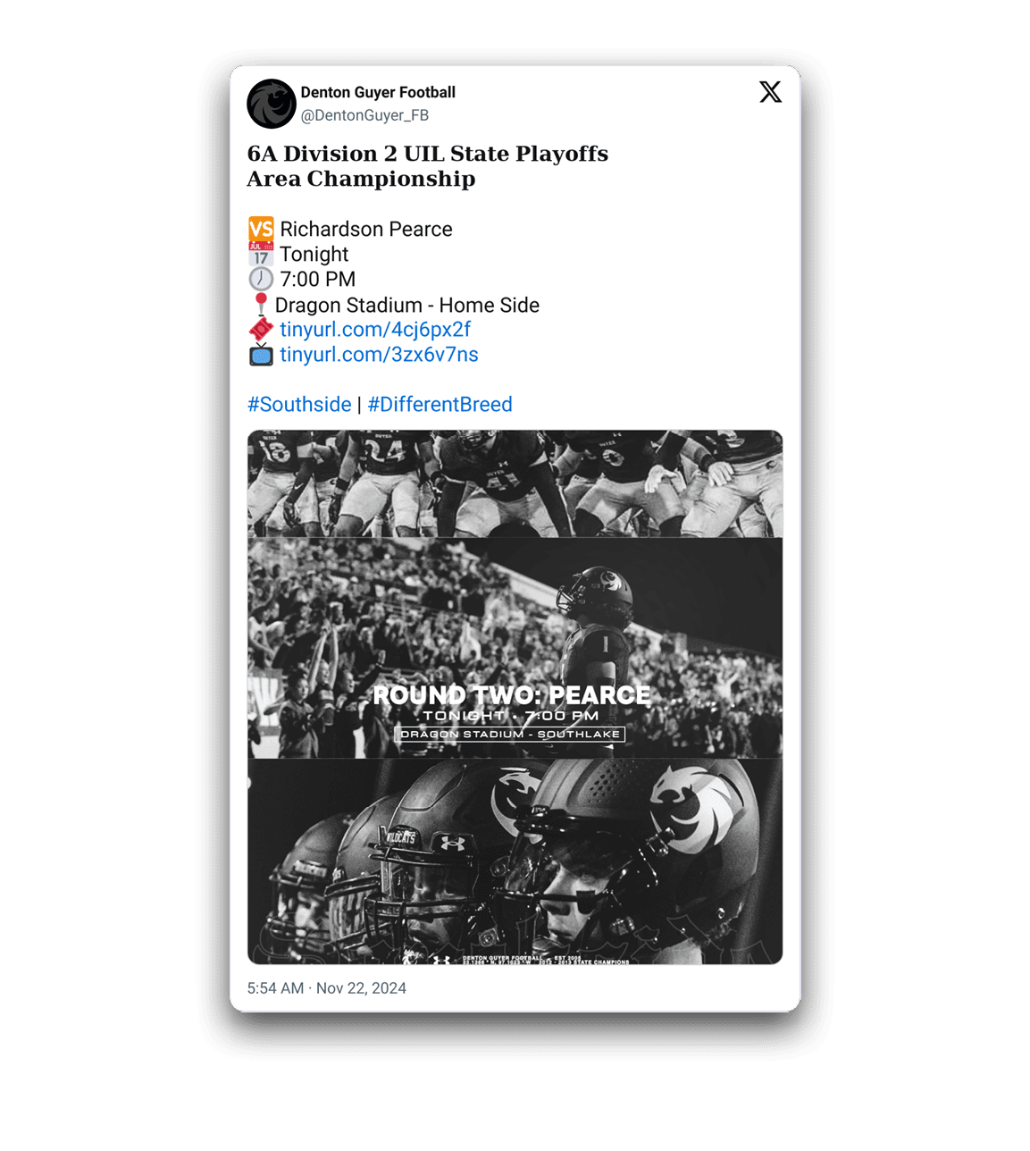Open the #DifferentBreed hashtag

tap(440, 405)
